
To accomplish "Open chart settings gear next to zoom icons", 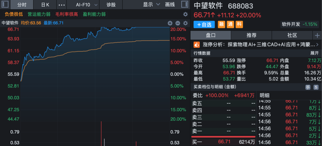I will tap(185, 23).
